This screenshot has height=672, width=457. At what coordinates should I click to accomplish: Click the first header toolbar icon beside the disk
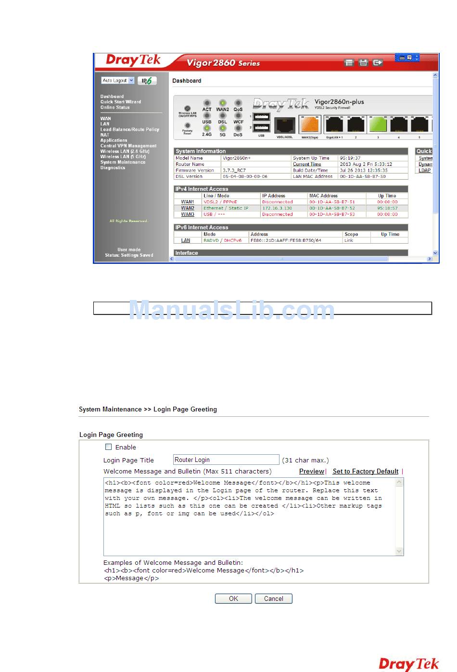coord(349,62)
